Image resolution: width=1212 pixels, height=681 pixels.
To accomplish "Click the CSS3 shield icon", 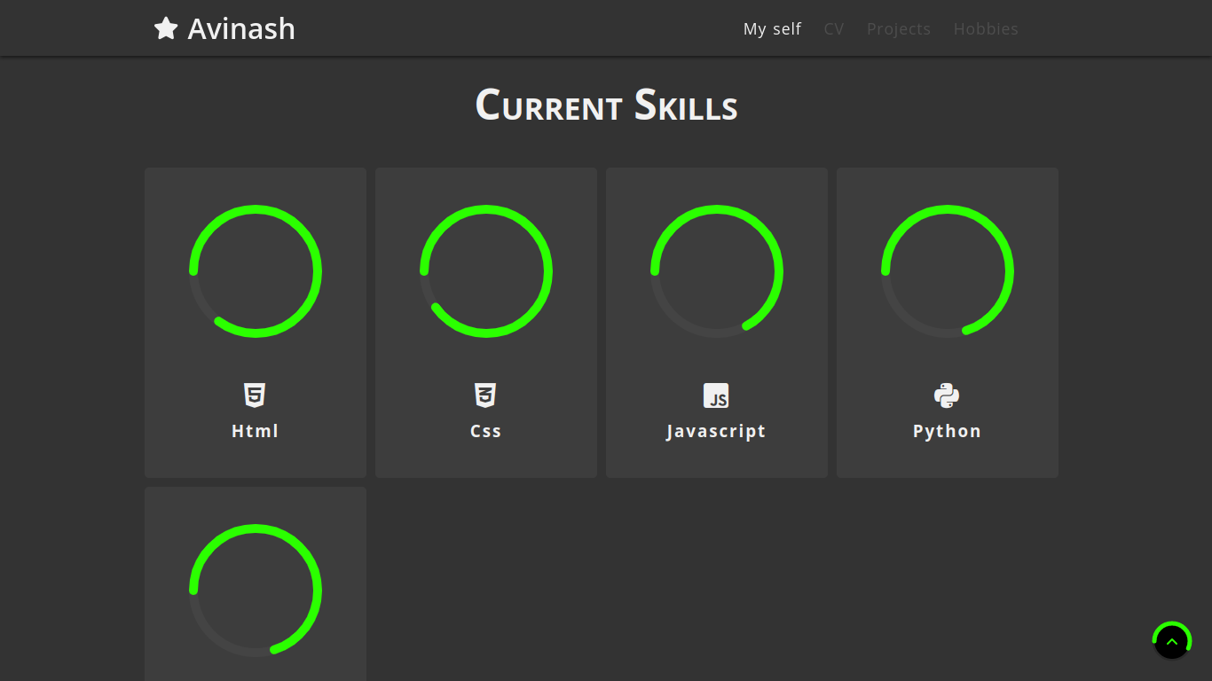I will [x=485, y=395].
